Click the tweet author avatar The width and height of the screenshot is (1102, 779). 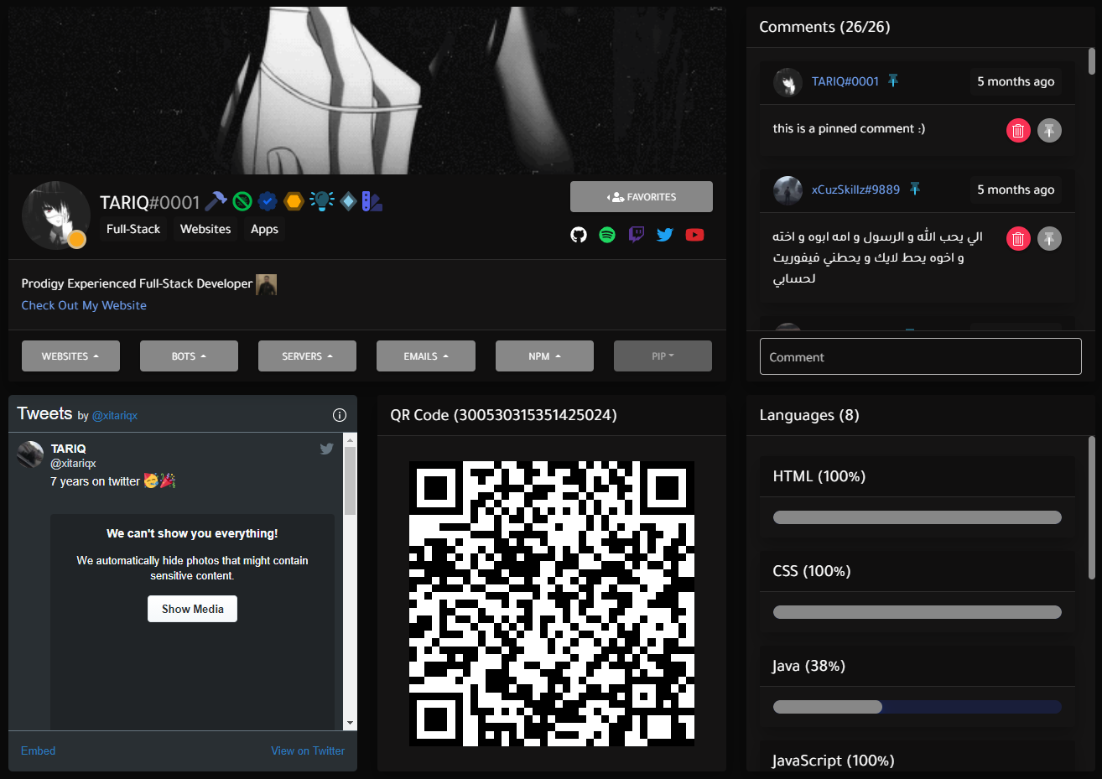point(30,454)
